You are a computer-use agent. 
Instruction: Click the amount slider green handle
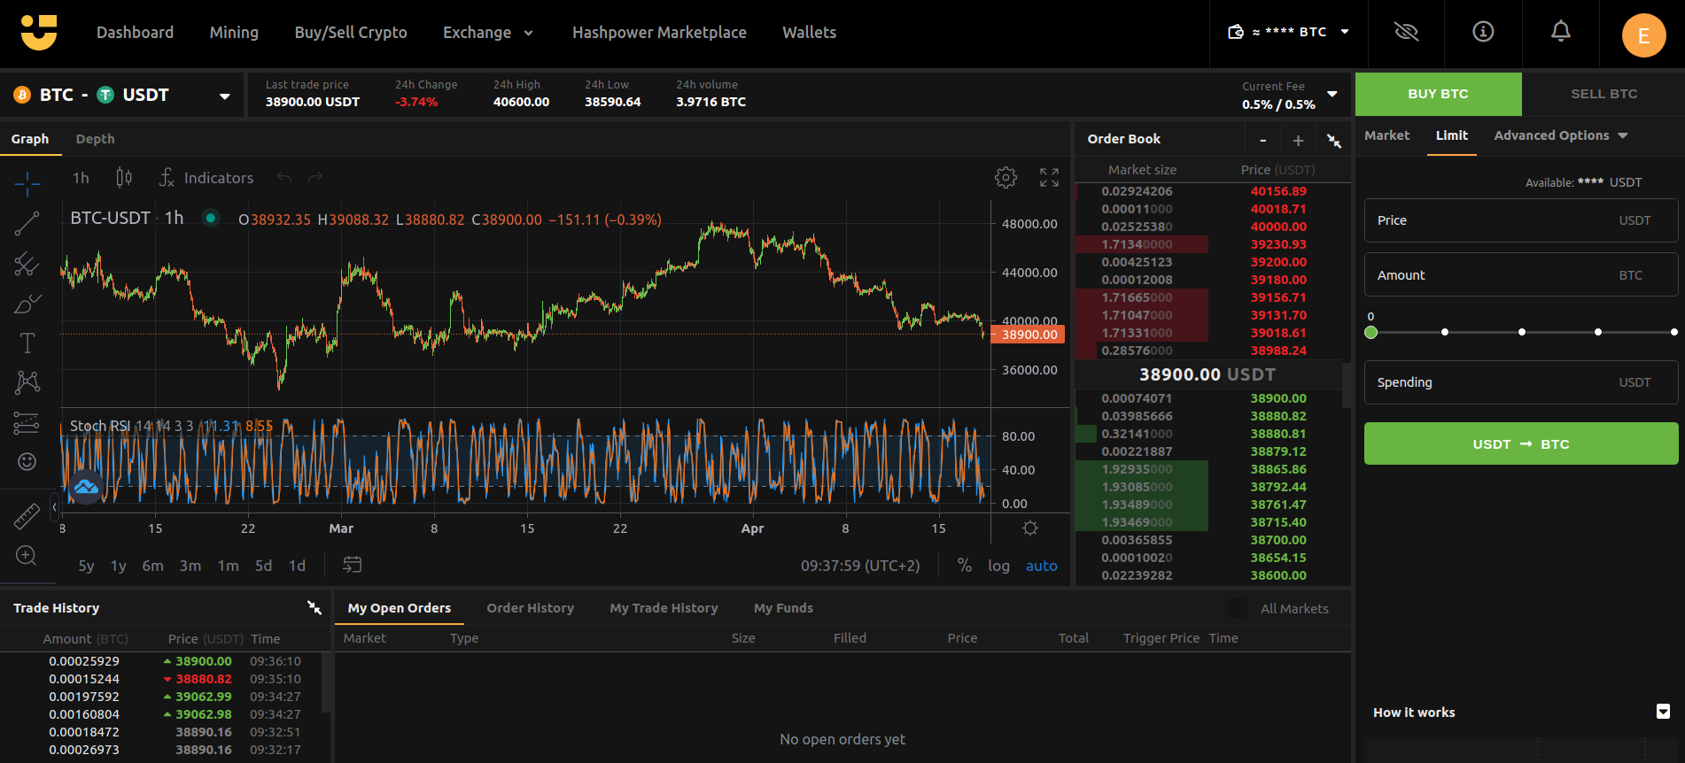(1371, 332)
